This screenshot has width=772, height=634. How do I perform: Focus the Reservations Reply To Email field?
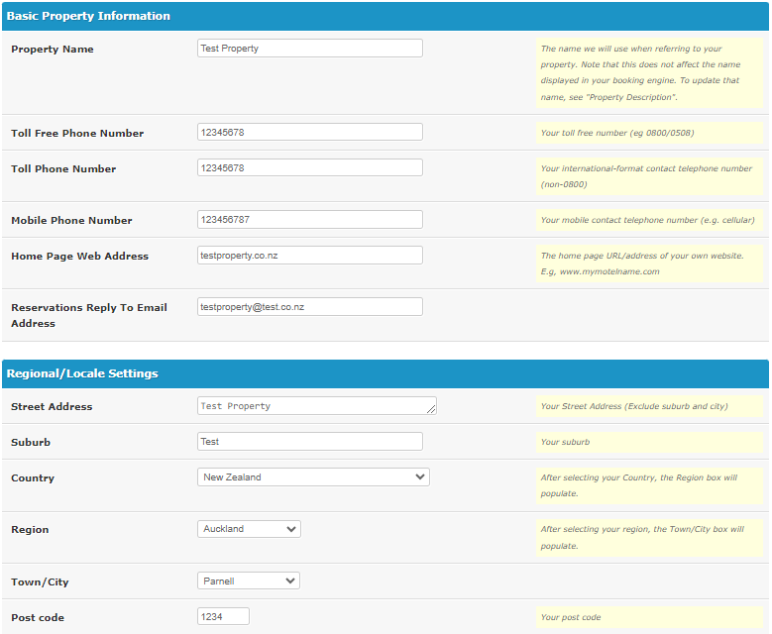[309, 307]
